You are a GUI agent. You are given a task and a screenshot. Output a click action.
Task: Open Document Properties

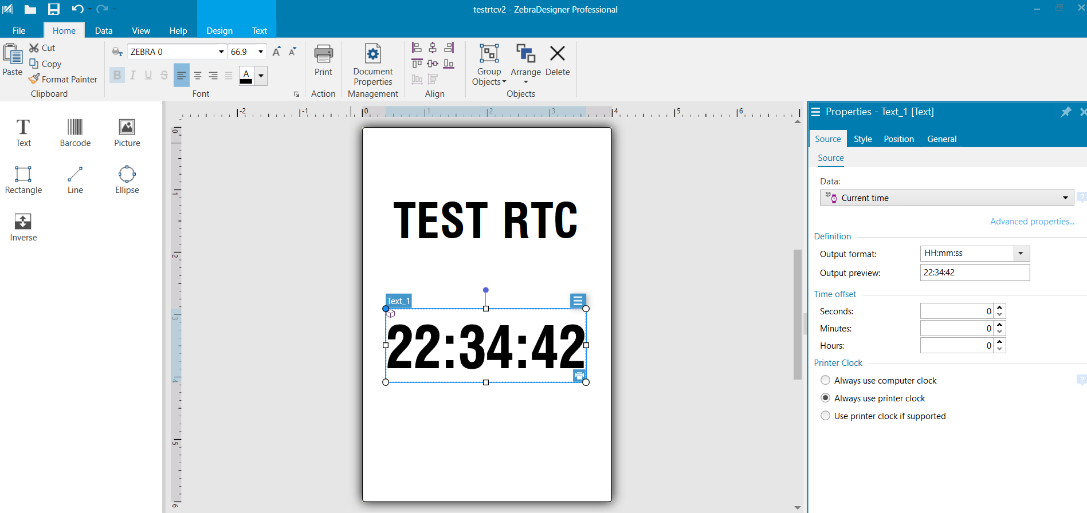[373, 65]
